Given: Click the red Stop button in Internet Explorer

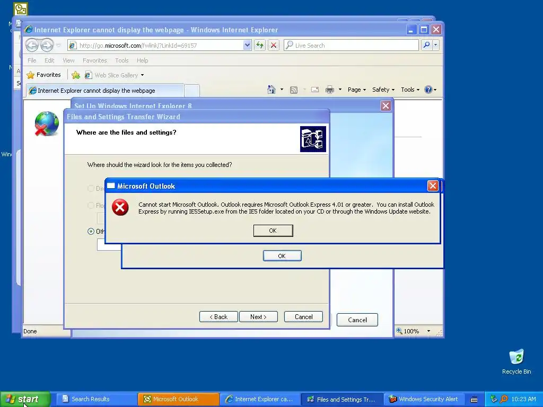Looking at the screenshot, I should [x=274, y=45].
